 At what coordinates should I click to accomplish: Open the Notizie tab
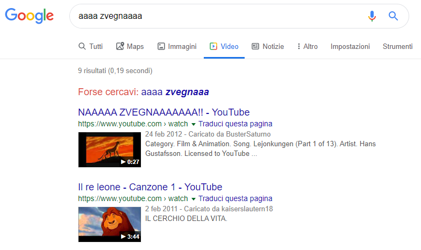268,46
